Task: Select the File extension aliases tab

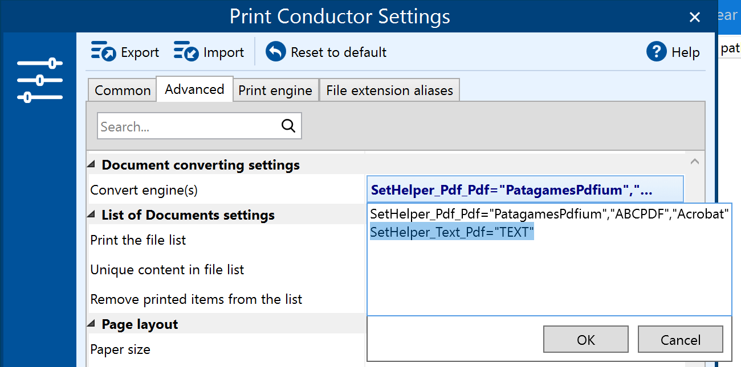Action: coord(389,90)
